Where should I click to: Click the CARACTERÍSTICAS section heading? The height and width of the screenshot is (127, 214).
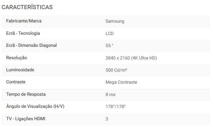coord(27,7)
